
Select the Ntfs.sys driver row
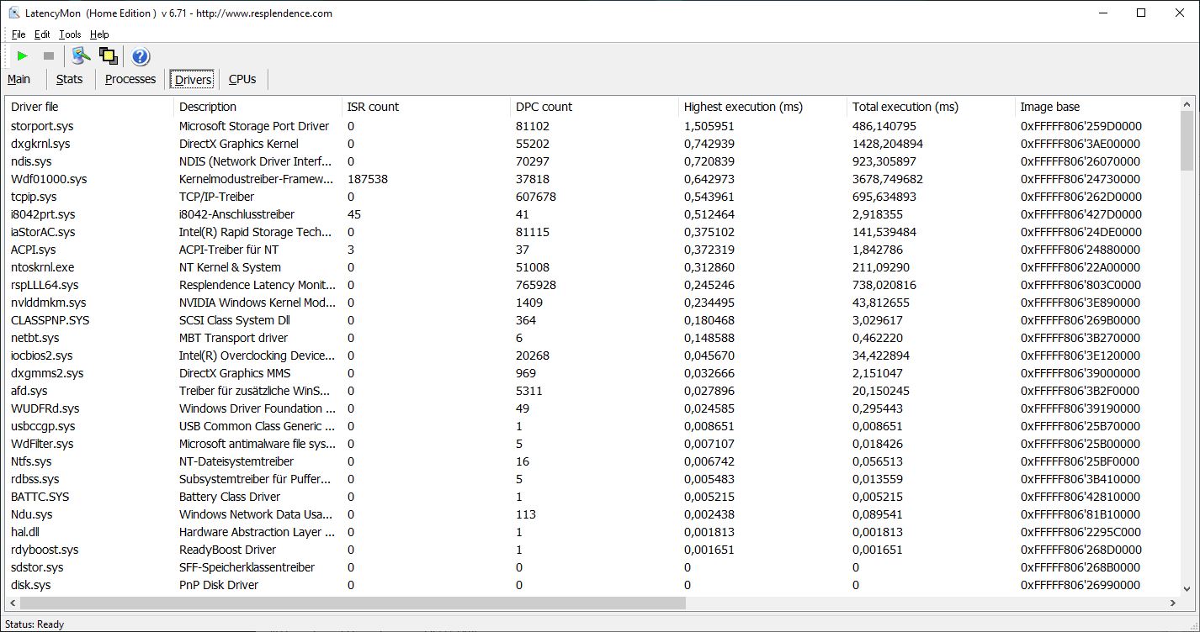[x=592, y=461]
